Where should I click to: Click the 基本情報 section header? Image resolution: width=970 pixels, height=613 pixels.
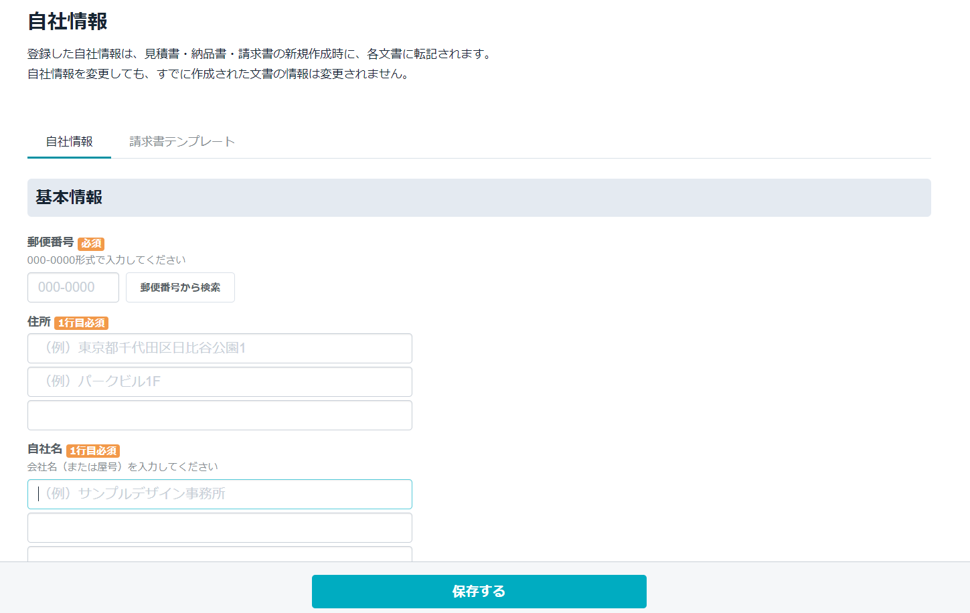click(x=69, y=197)
